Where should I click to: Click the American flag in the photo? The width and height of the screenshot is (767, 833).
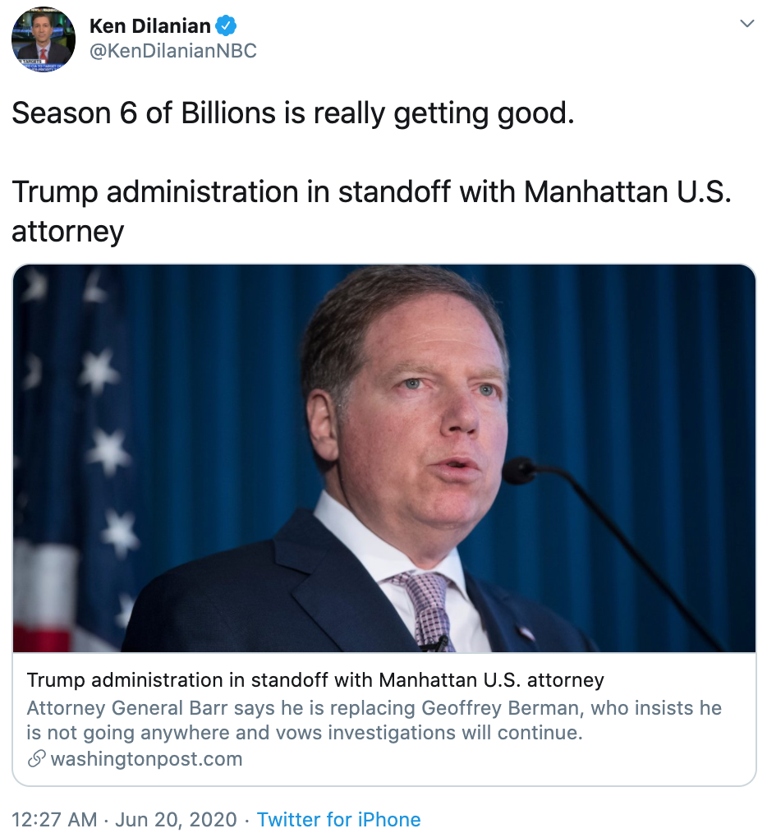point(74,460)
